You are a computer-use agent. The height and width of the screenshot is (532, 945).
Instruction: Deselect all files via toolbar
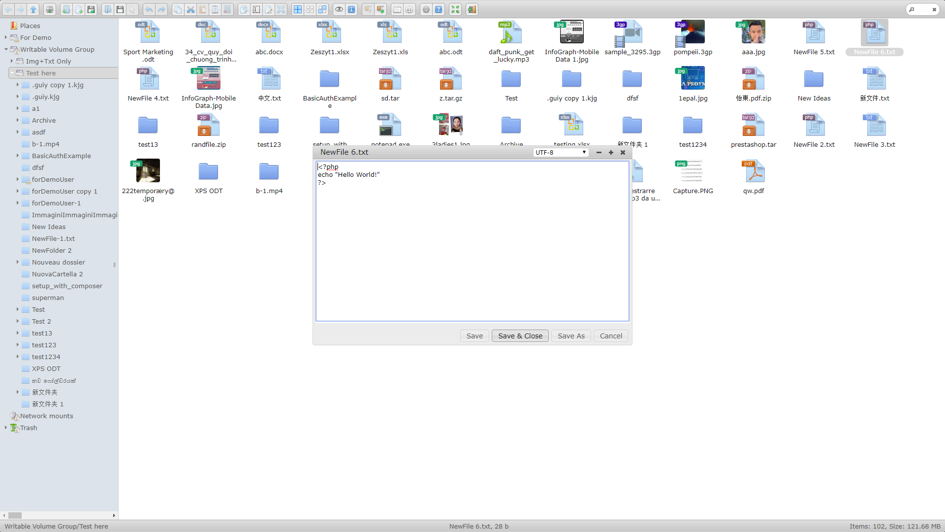pyautogui.click(x=310, y=9)
